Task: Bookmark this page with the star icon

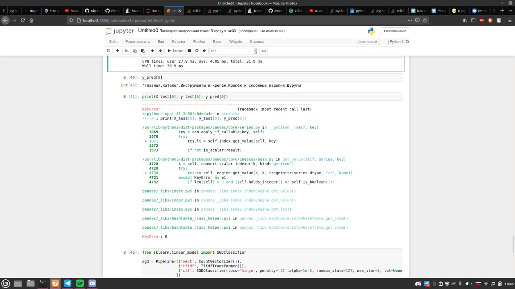Action: pos(424,20)
